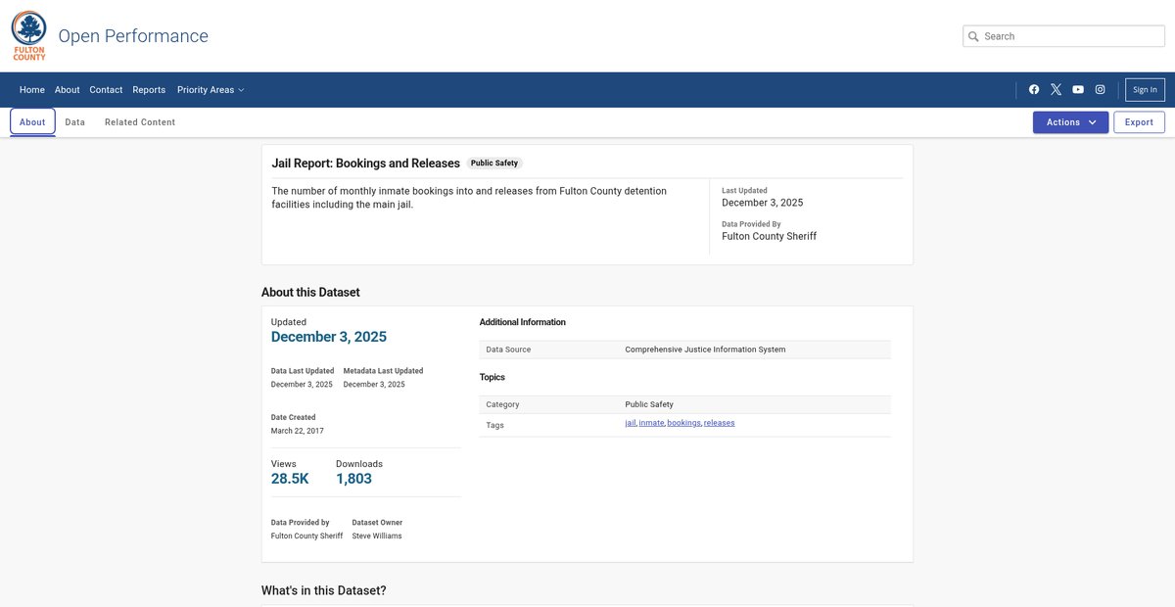Screen dimensions: 1175x607
Task: Click the Fulton County logo
Action: (x=28, y=36)
